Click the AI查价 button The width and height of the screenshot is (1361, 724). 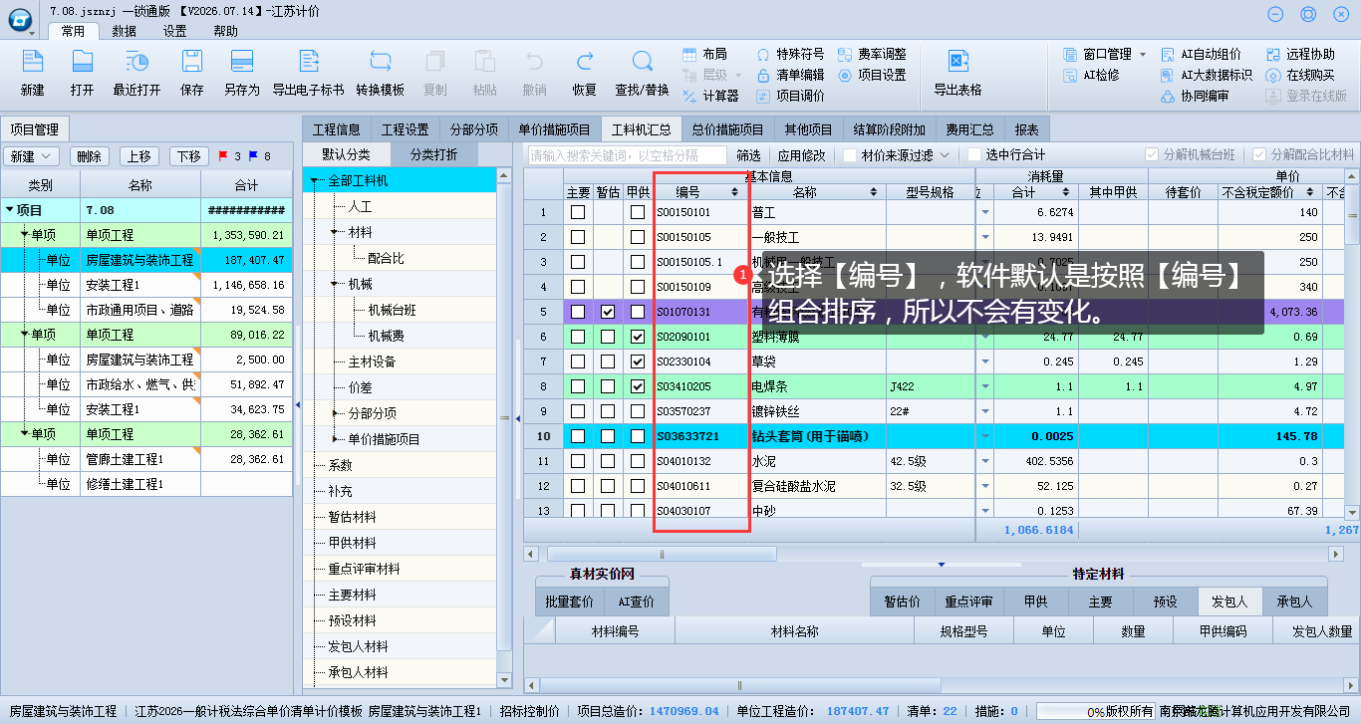pos(637,603)
